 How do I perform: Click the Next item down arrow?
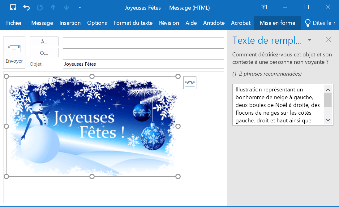(66, 7)
